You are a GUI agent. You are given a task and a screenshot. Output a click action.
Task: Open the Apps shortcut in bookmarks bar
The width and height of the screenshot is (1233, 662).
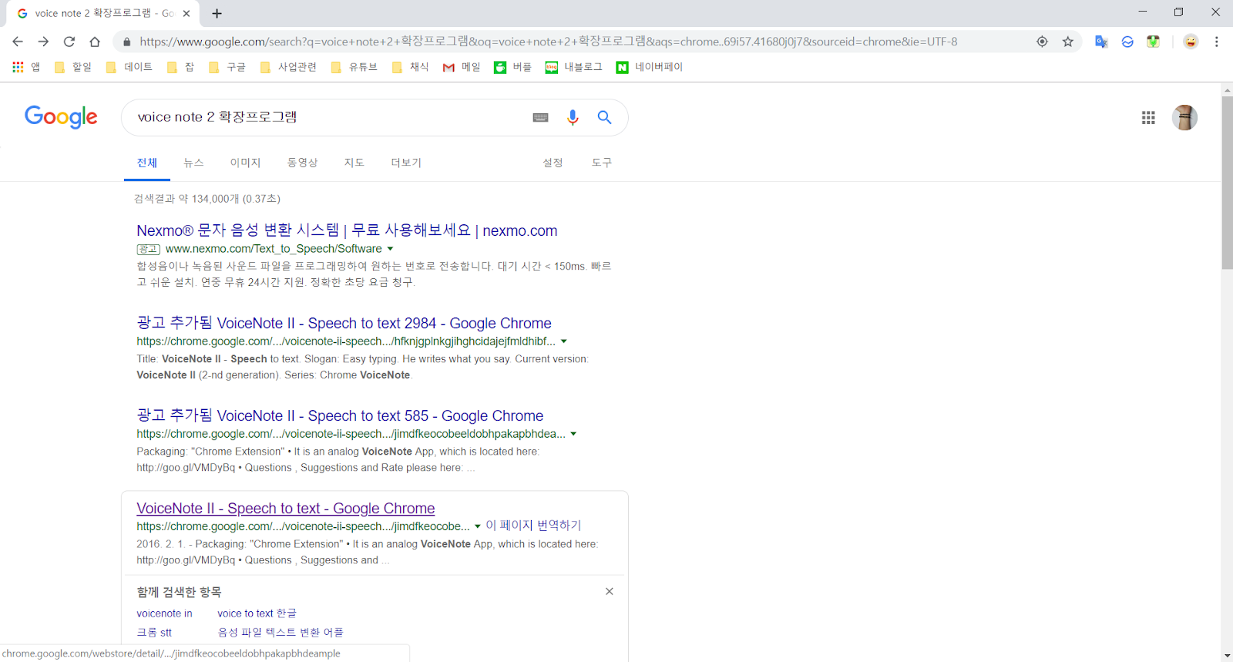point(26,67)
